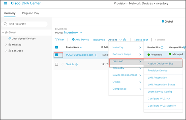Click the Global site hierarchy icon

6,32
